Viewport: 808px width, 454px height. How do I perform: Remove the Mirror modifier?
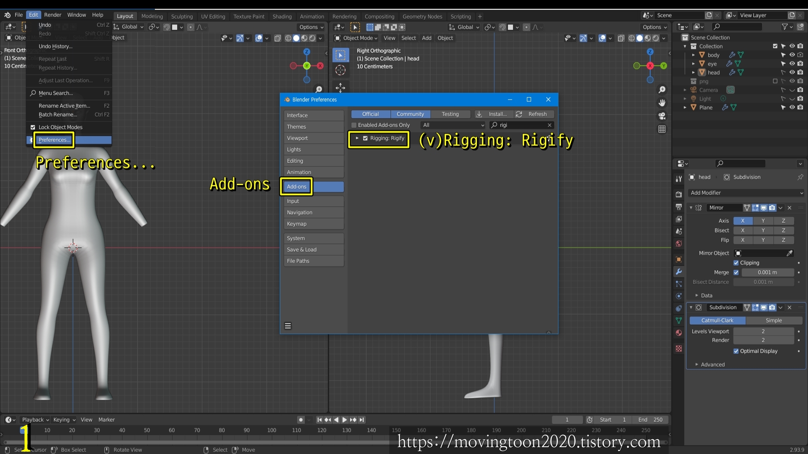789,208
